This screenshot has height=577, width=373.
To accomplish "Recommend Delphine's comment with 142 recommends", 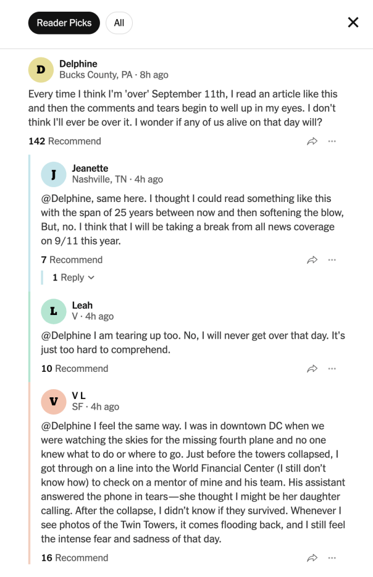I will click(65, 141).
